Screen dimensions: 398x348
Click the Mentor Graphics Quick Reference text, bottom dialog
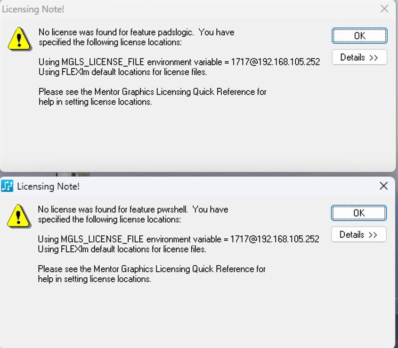[152, 269]
